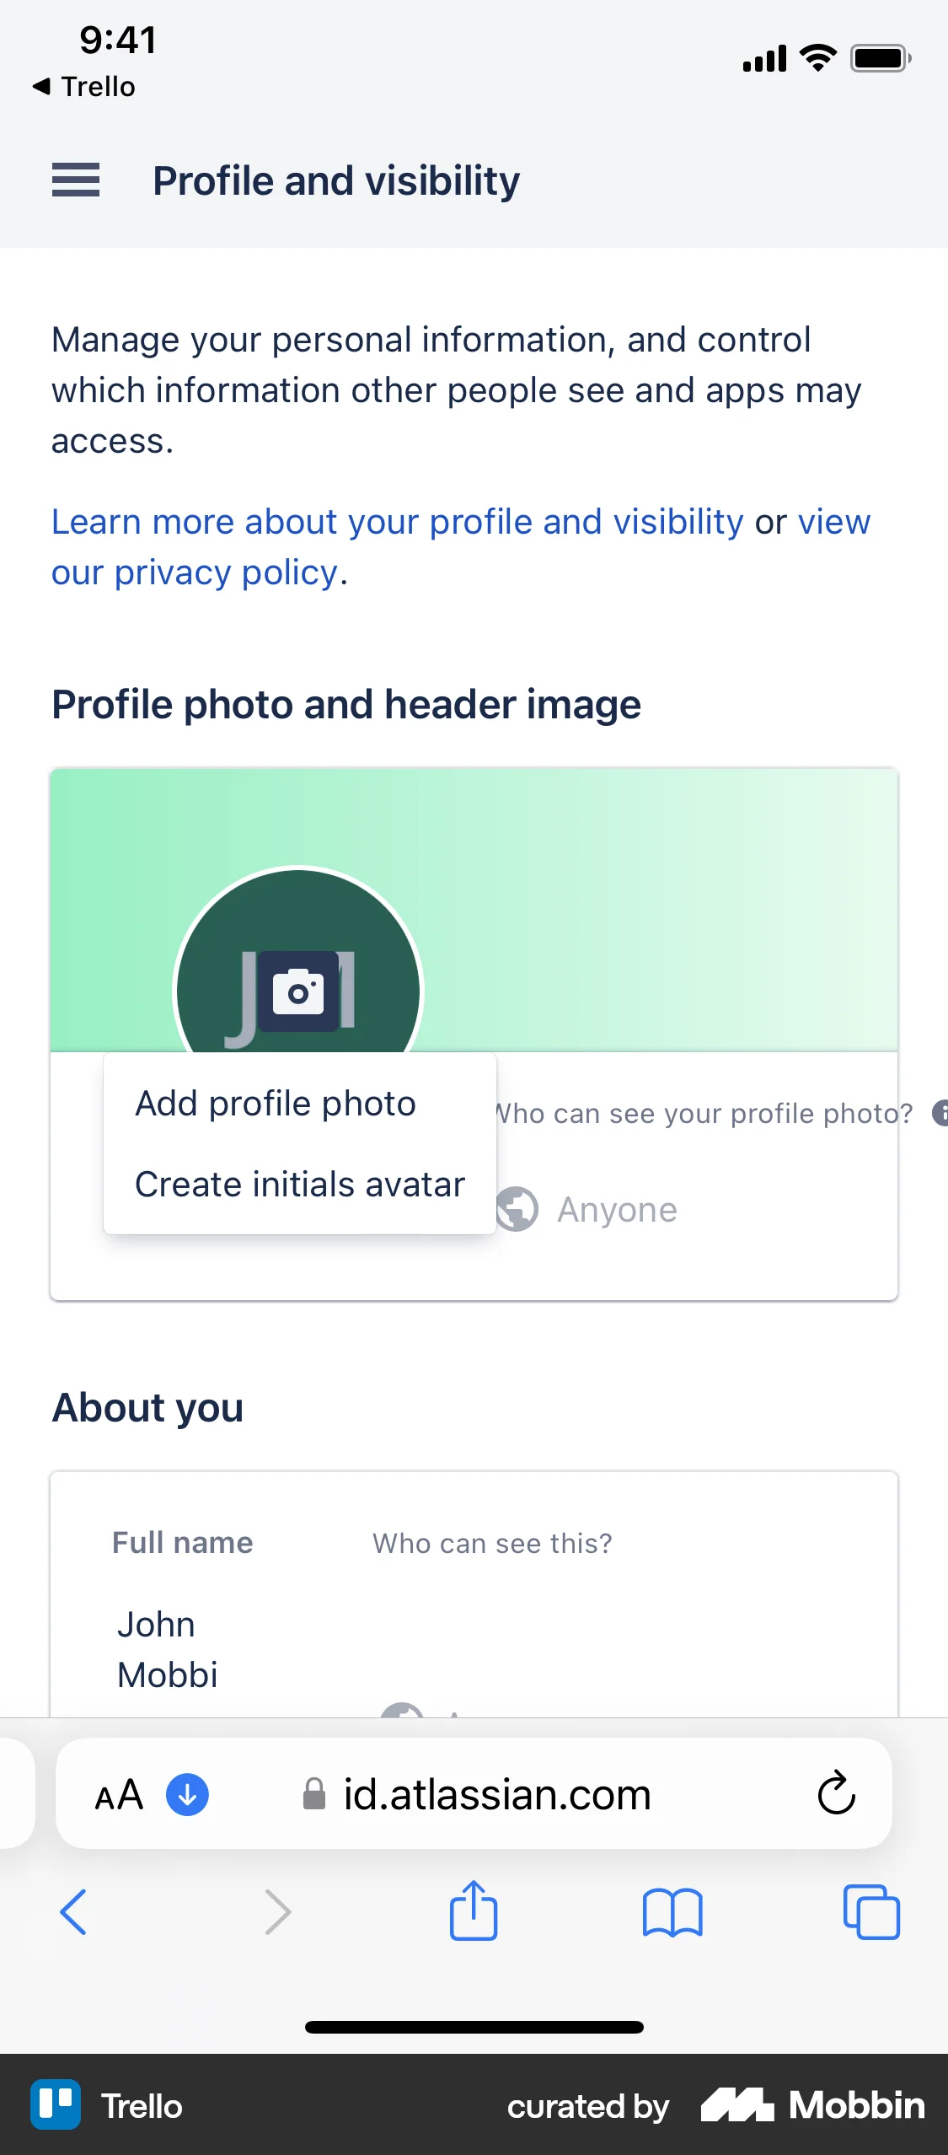Reload the page in Safari
This screenshot has height=2155, width=948.
point(836,1793)
